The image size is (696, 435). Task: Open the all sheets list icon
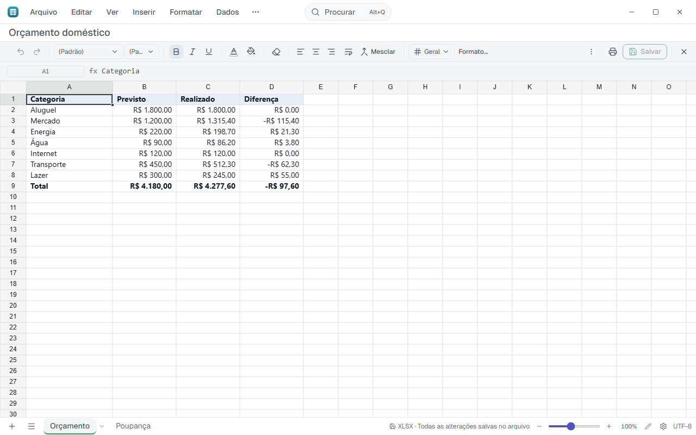coord(32,426)
